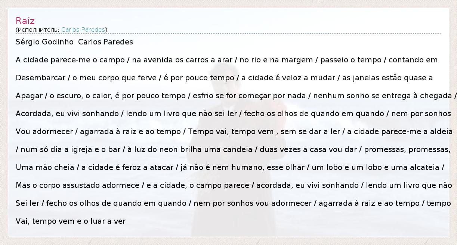Click Carlos Paredes in the authors line
Screen dimensions: 457x245
(106, 42)
